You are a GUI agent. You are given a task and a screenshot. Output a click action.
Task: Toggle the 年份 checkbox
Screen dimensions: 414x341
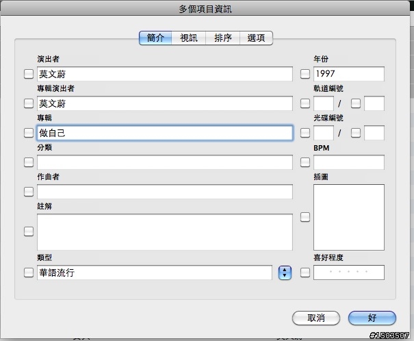click(x=305, y=74)
